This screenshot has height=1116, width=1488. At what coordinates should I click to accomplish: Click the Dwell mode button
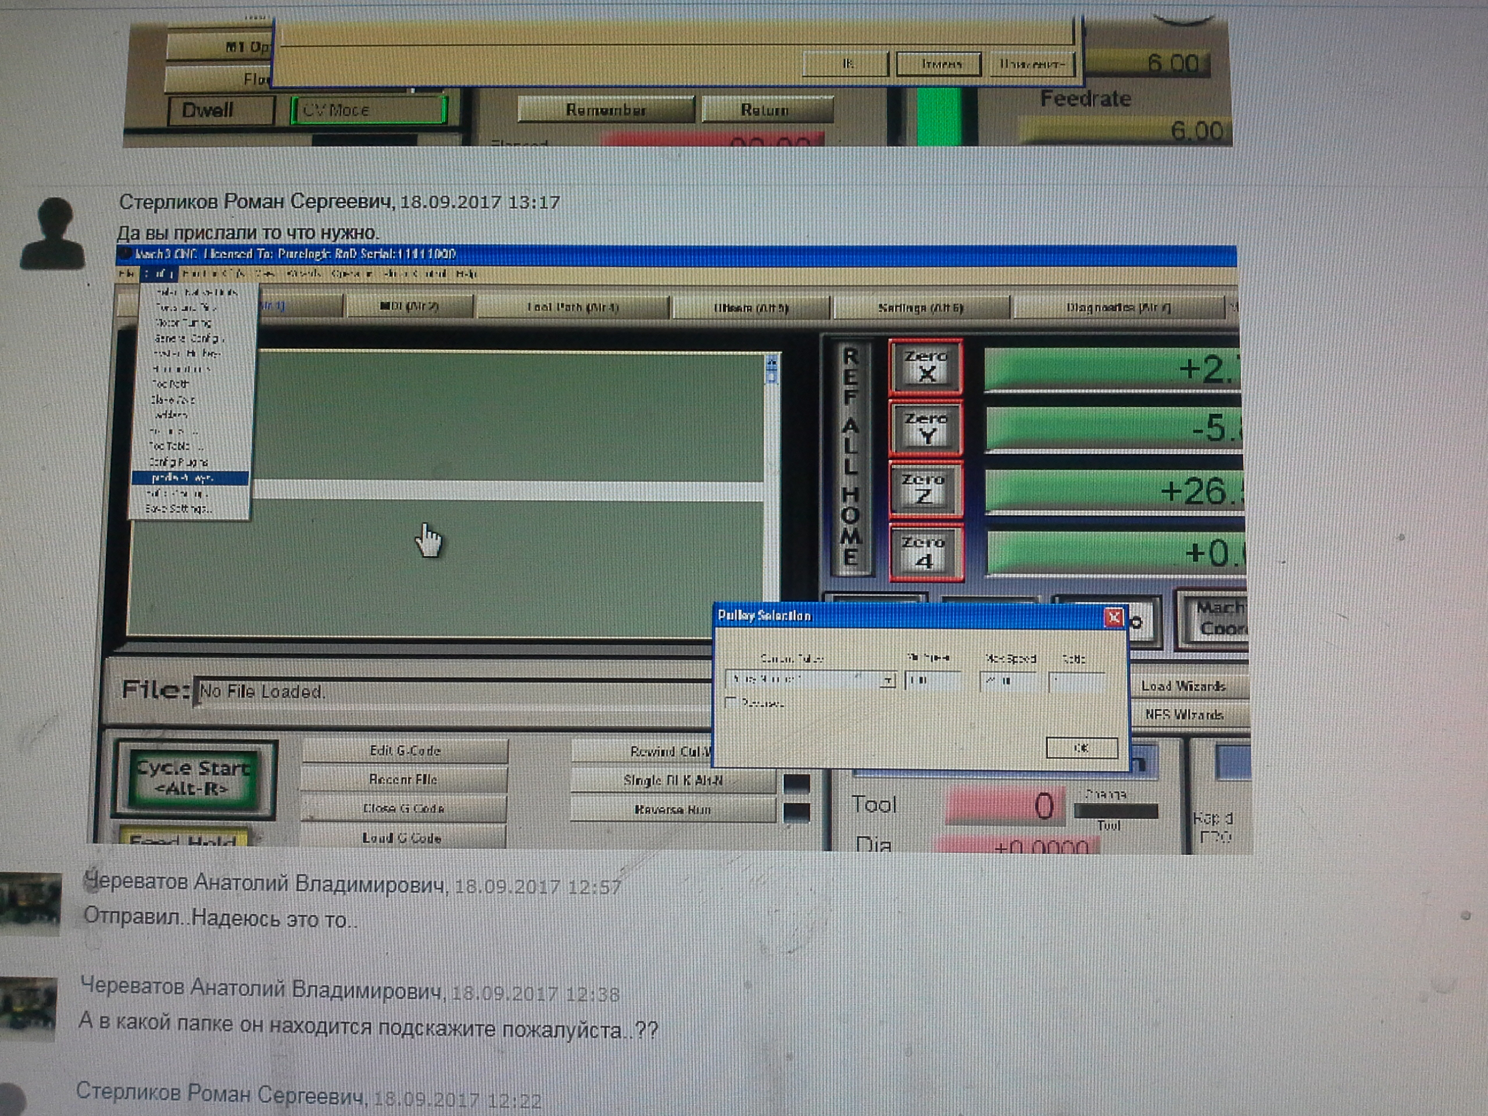(x=221, y=110)
